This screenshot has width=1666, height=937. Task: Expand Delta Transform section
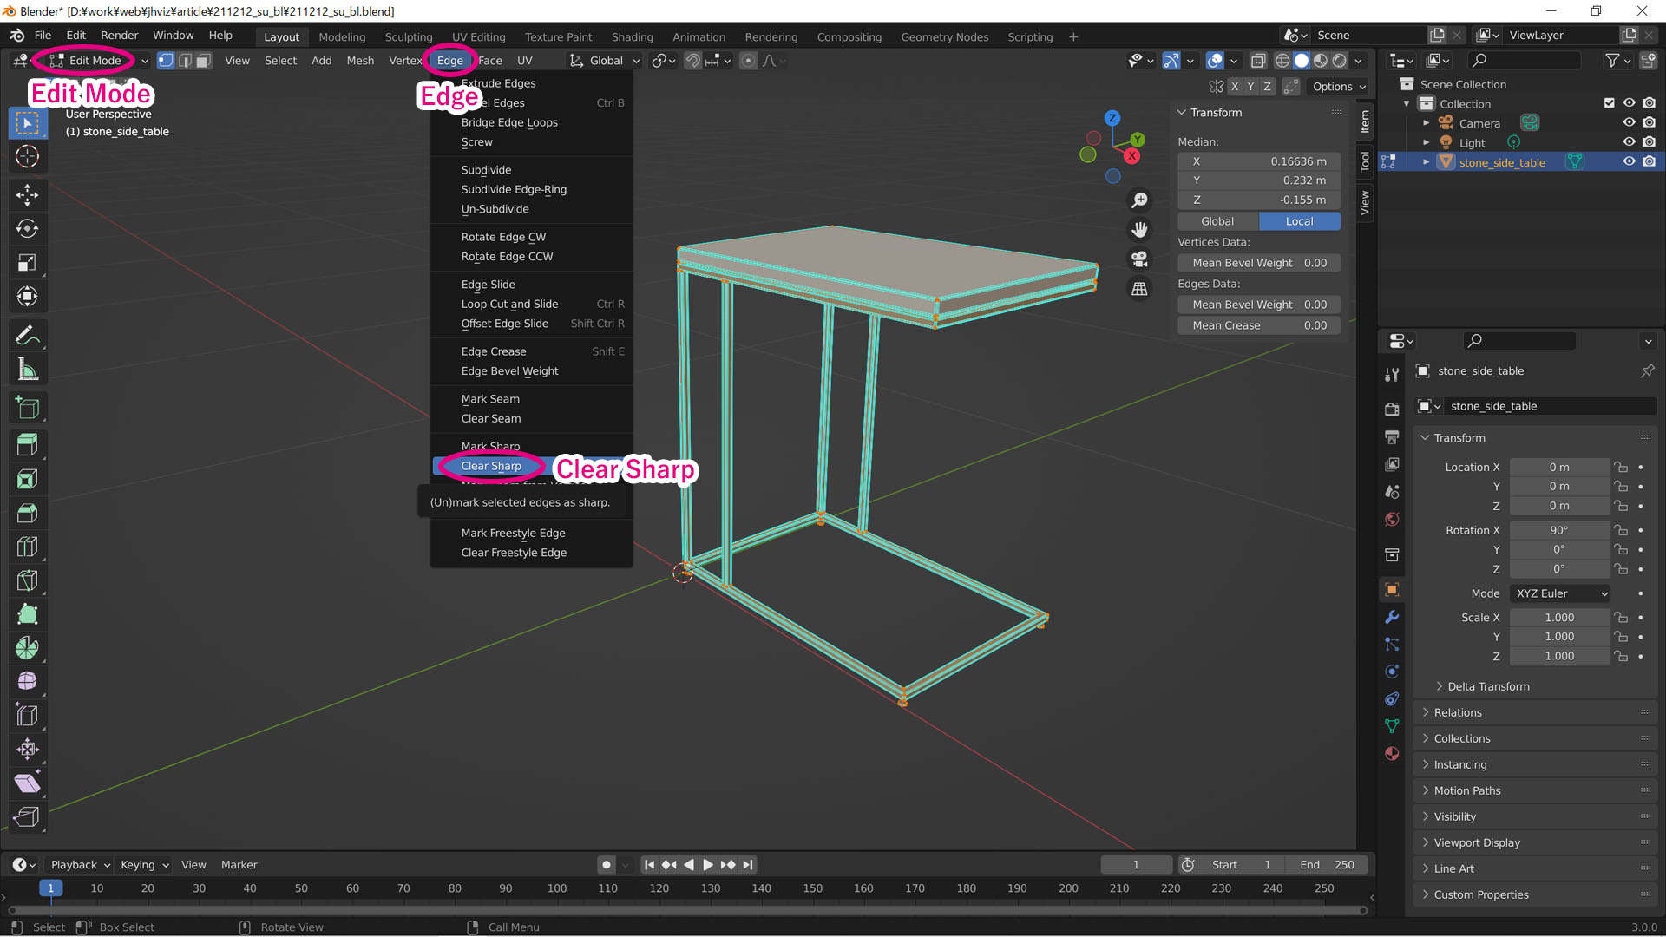pos(1487,686)
